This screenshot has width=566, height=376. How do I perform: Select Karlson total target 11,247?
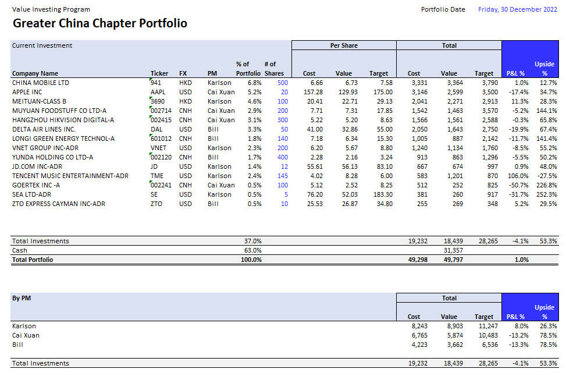[x=489, y=326]
